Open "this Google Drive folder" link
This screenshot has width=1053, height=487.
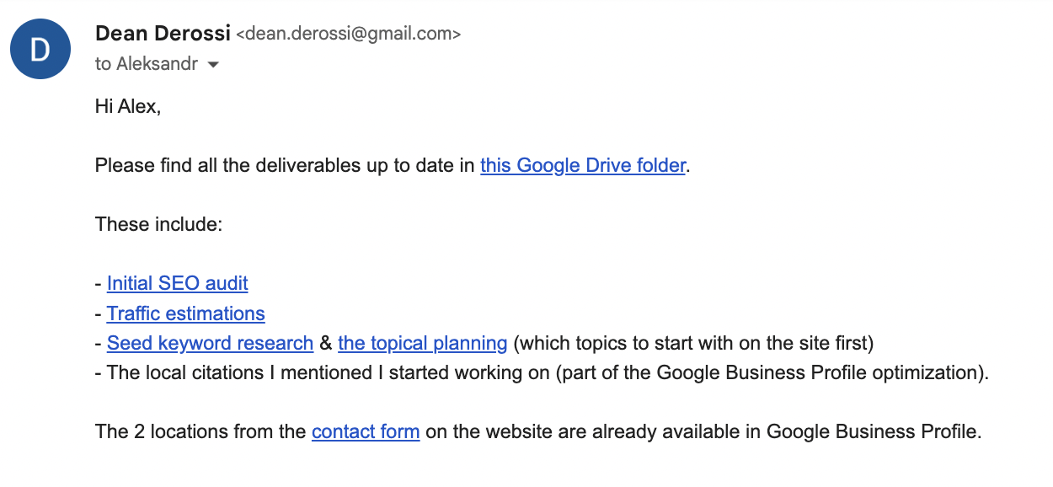[583, 165]
